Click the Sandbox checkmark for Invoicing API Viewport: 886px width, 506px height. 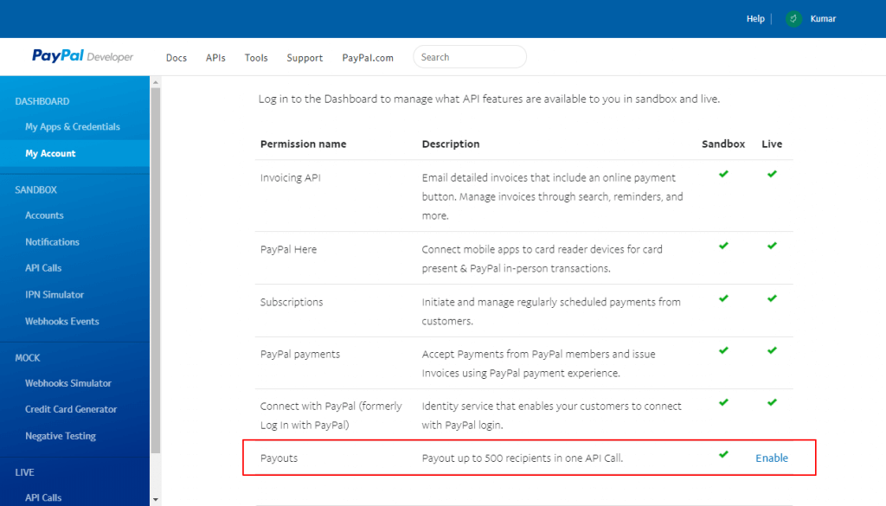point(722,174)
